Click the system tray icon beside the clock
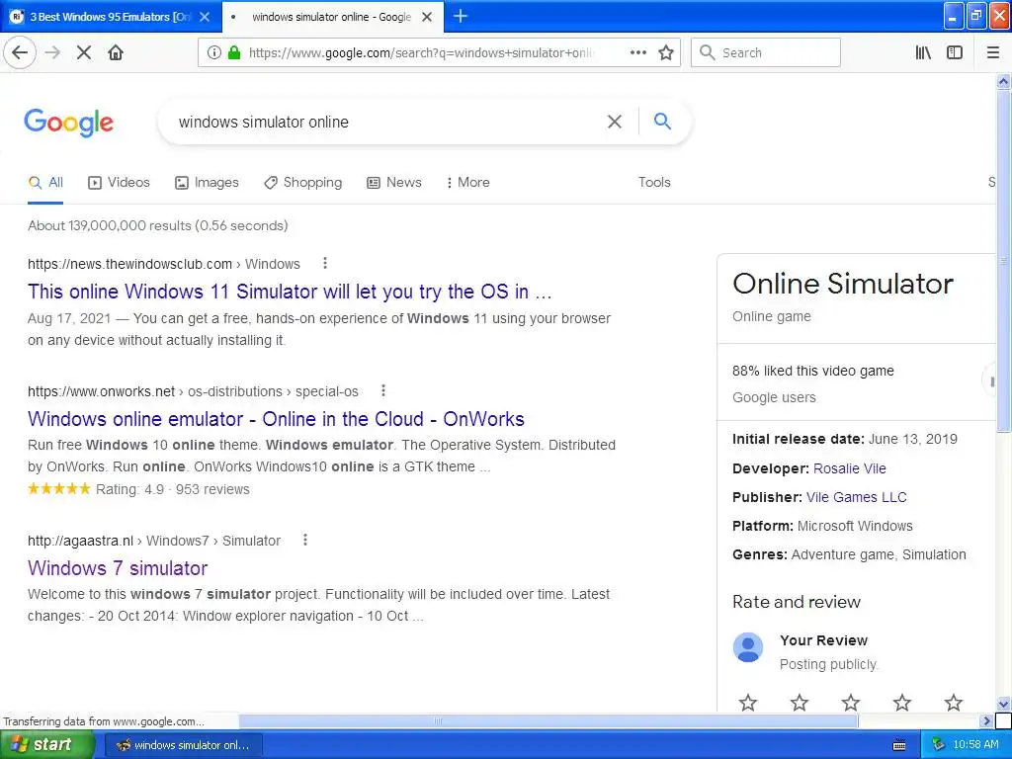 [939, 745]
